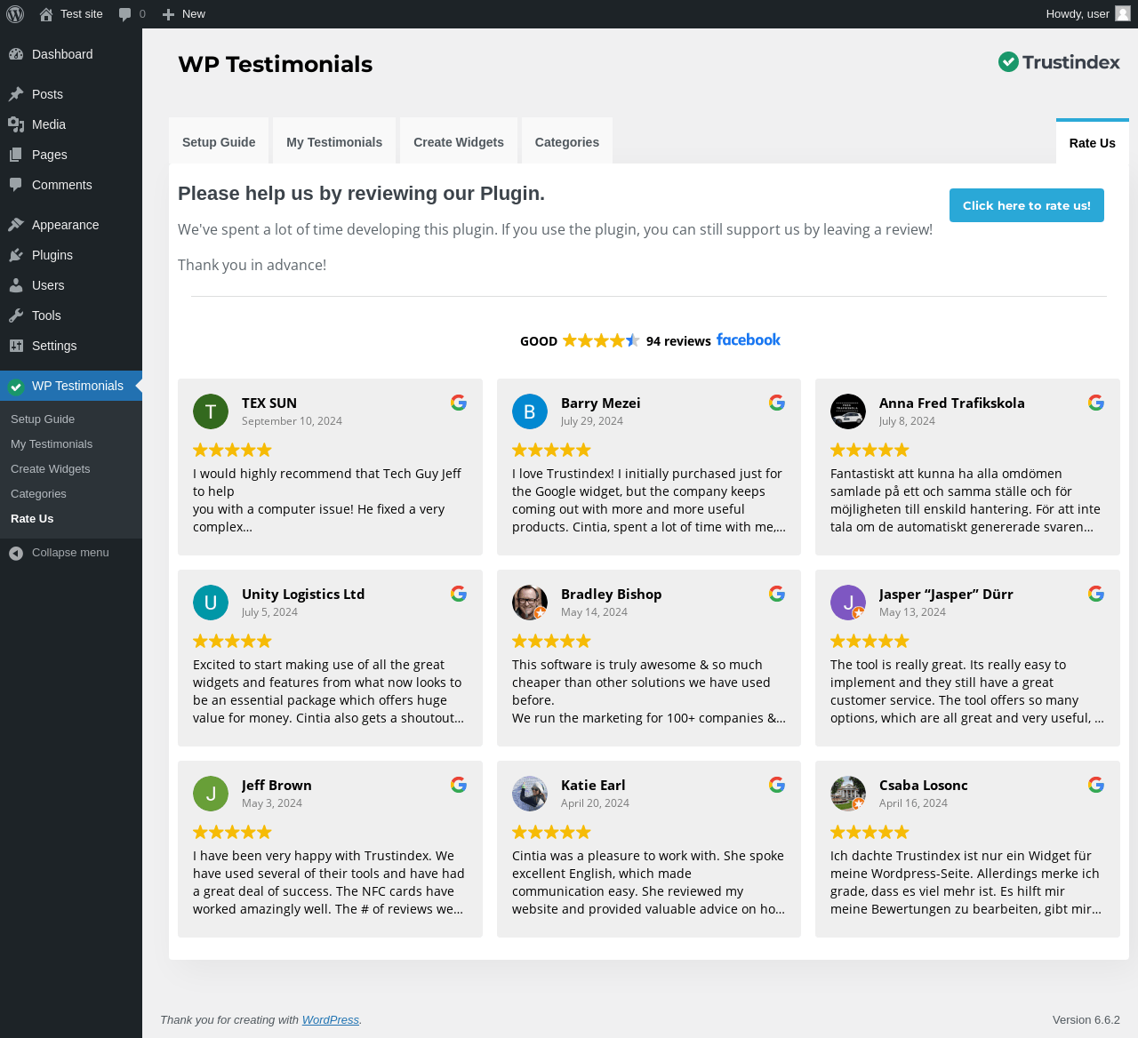Click the Posts pin icon
Viewport: 1138px width, 1038px height.
tap(16, 94)
